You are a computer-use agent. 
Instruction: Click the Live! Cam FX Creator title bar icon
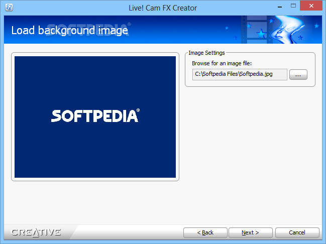pos(9,8)
